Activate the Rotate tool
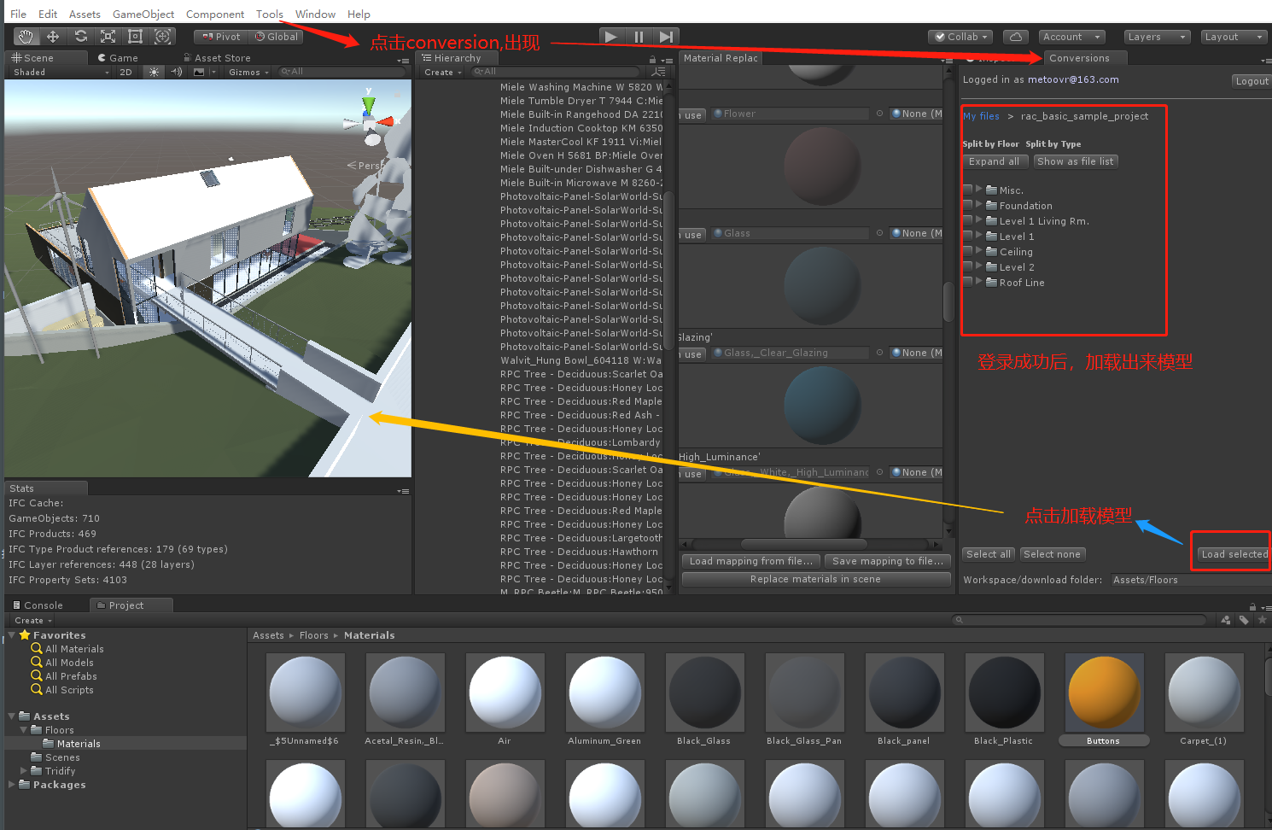 tap(81, 36)
